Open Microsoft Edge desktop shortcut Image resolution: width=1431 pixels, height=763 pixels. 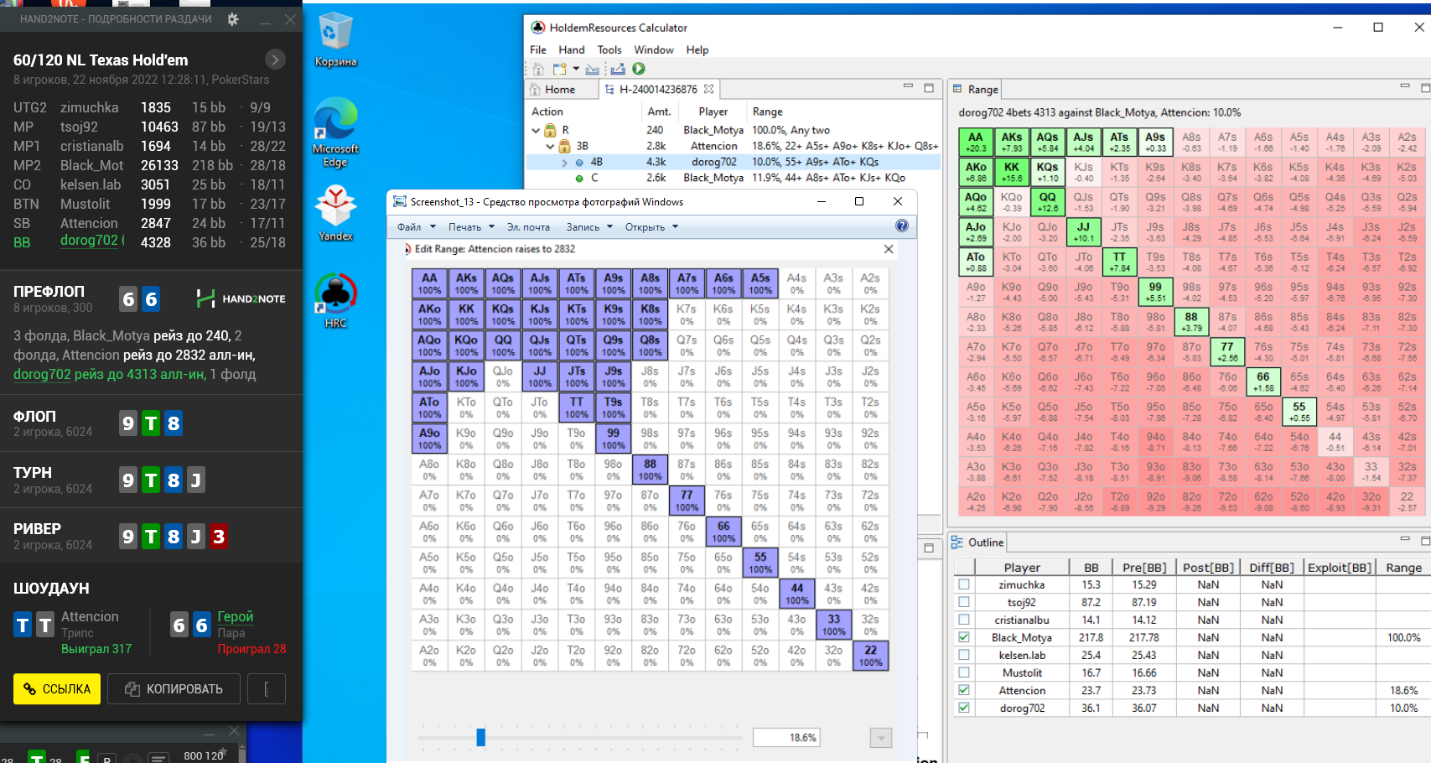[x=335, y=132]
